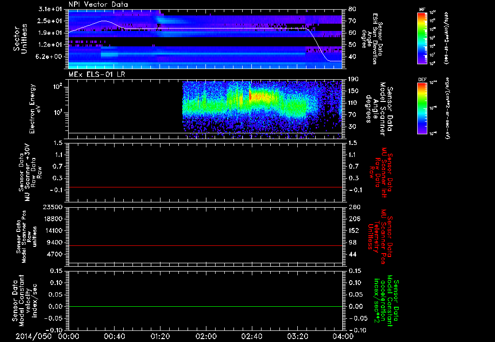Click the '4700' scanner position tick
Image resolution: width=495 pixels, height=342 pixels.
tap(55, 254)
